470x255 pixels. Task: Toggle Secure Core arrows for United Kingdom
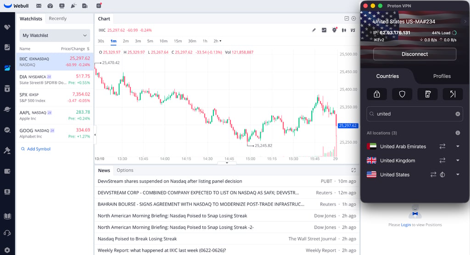pyautogui.click(x=442, y=161)
